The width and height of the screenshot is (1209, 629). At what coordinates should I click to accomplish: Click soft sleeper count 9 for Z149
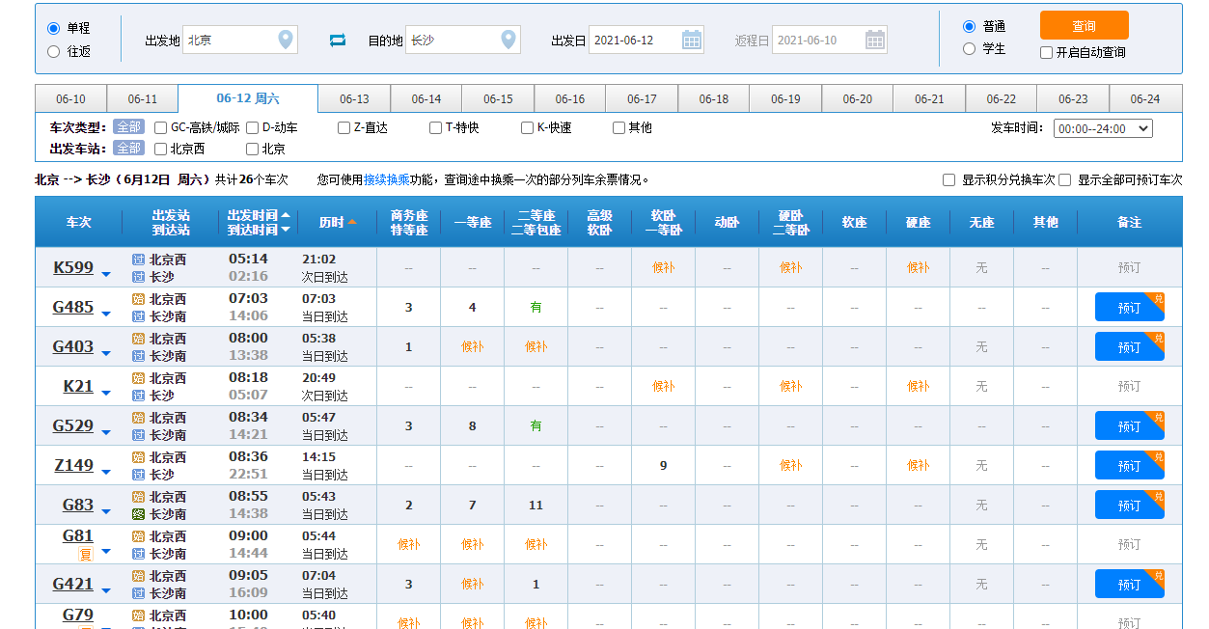663,465
